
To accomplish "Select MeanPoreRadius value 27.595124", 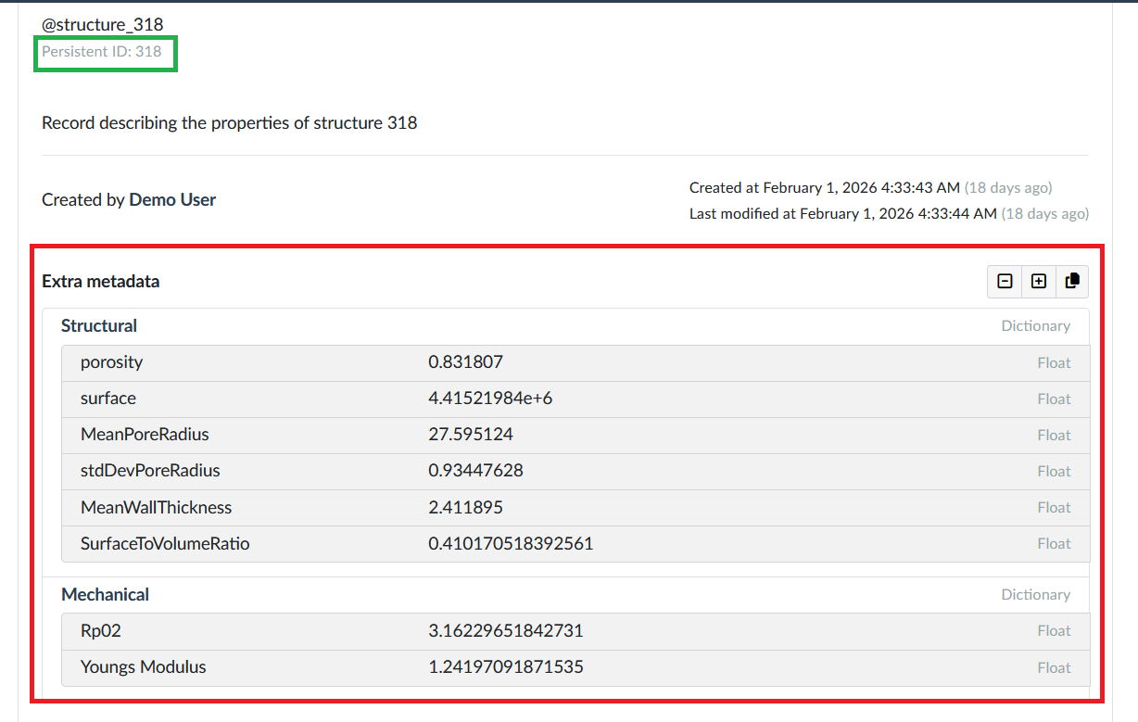I will pyautogui.click(x=471, y=435).
